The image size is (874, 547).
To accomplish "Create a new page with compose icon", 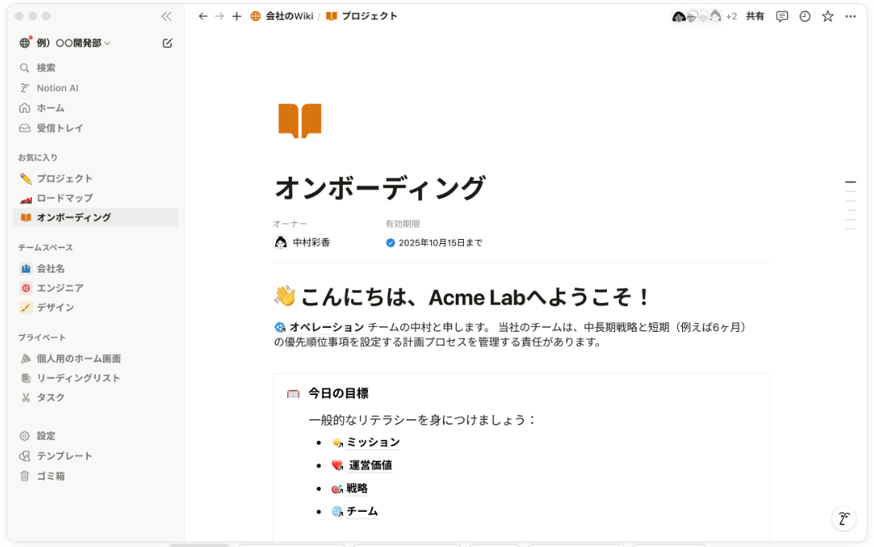I will coord(167,43).
